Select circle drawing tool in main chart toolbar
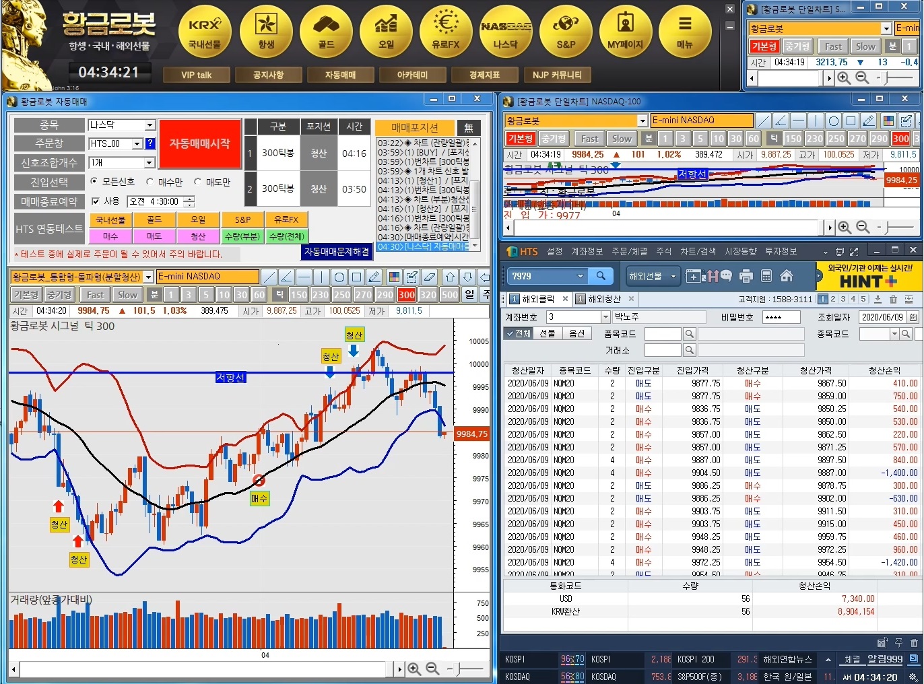Image resolution: width=924 pixels, height=684 pixels. pos(339,277)
